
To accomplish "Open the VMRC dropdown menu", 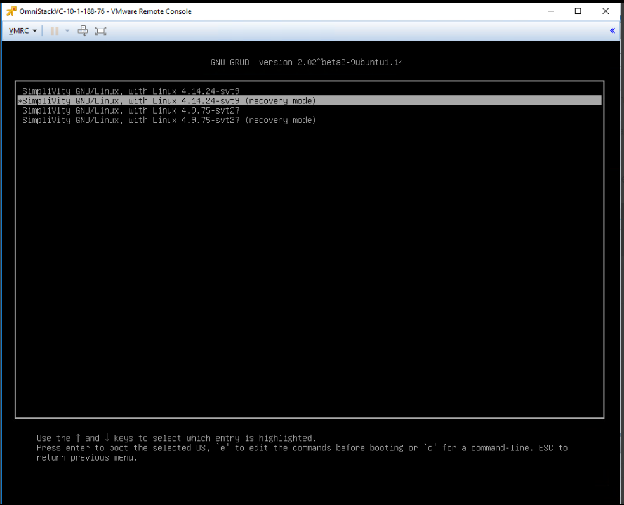I will 23,30.
